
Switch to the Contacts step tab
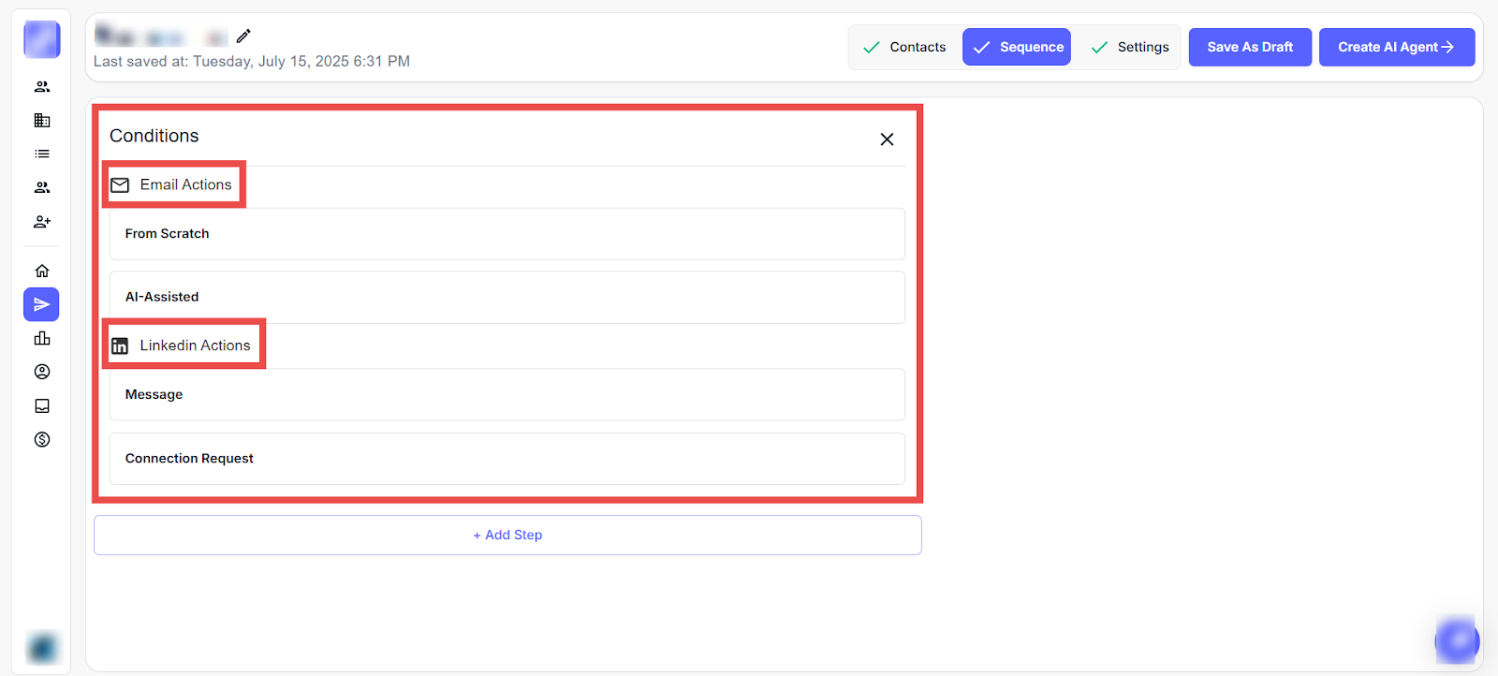click(904, 47)
